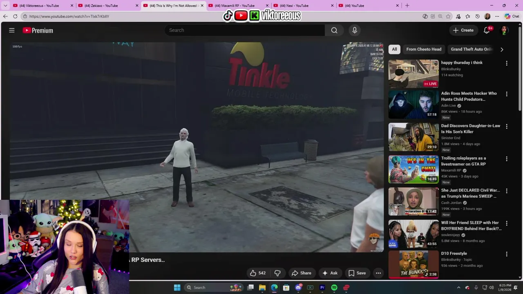Open the YouTube guide hamburger menu
Image resolution: width=523 pixels, height=294 pixels.
pos(12,30)
